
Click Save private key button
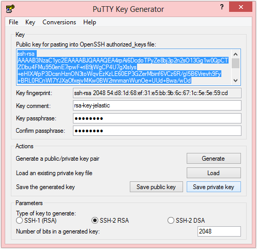tap(214, 187)
